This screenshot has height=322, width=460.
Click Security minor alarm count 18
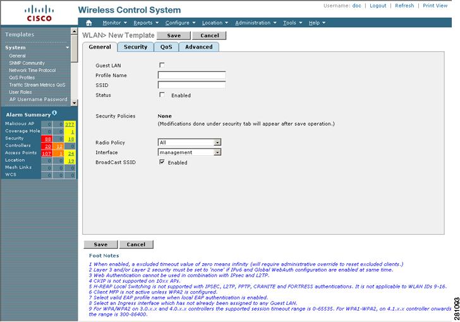71,139
